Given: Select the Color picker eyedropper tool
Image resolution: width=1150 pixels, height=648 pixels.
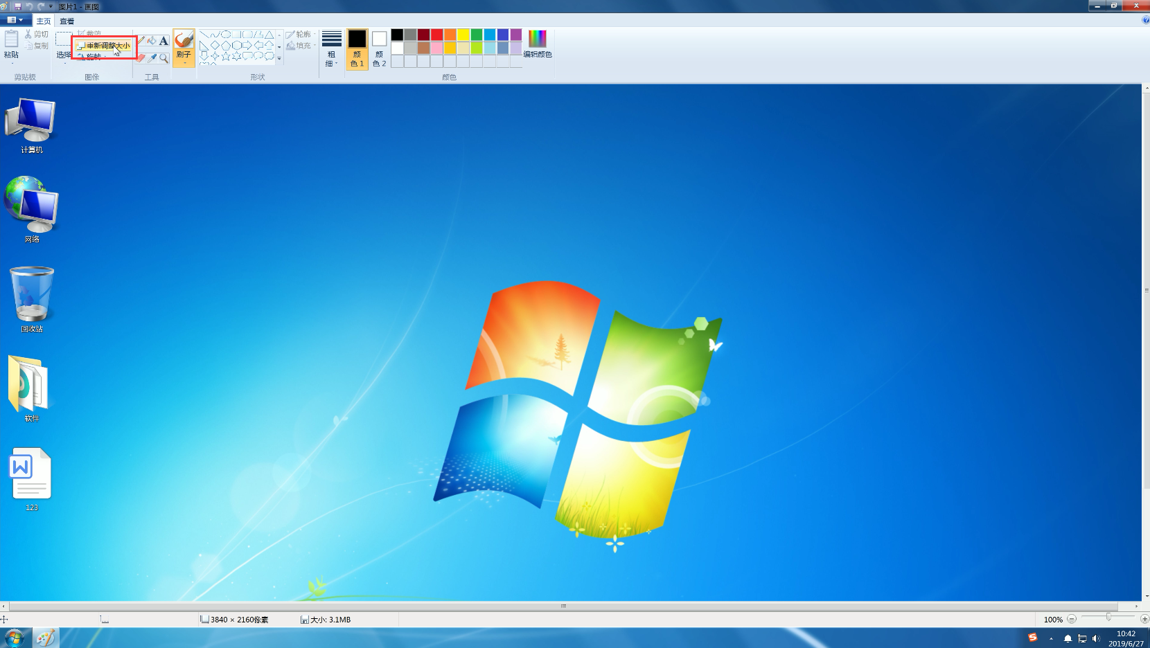Looking at the screenshot, I should [x=152, y=58].
